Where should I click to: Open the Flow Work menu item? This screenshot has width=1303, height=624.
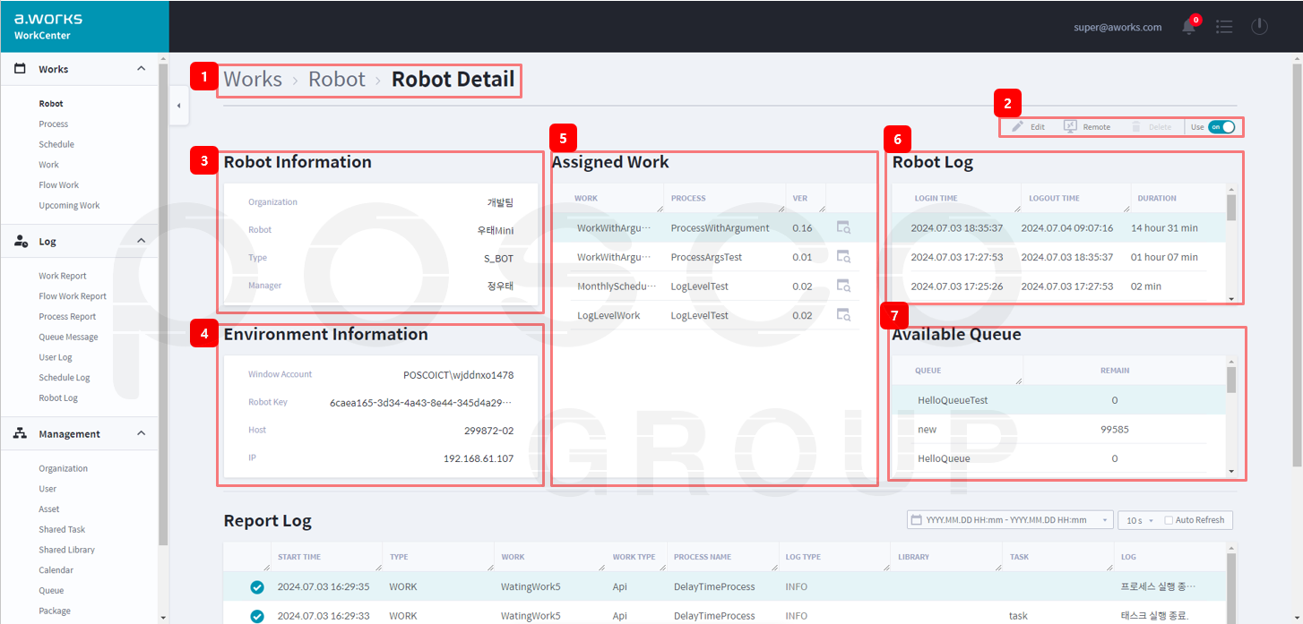(58, 185)
